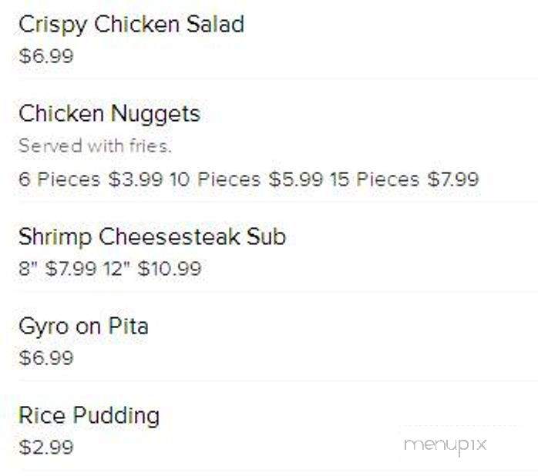Open the Shrimp Cheesesteak Sub item

153,237
